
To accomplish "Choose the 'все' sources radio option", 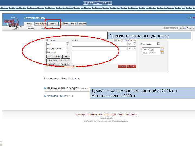I will tap(62, 78).
